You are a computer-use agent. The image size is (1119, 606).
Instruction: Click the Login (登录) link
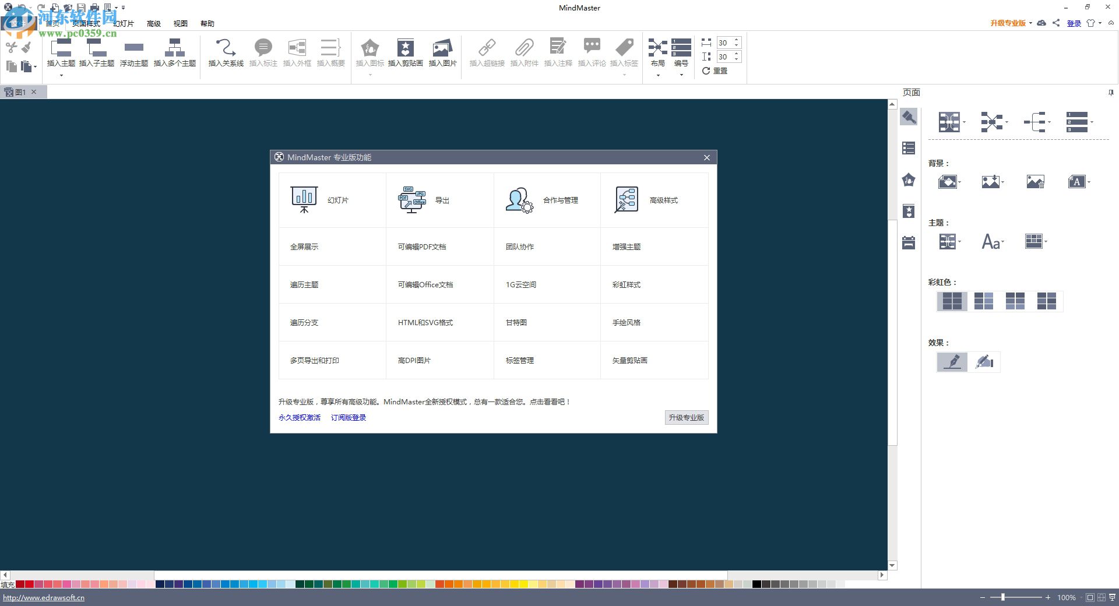tap(1074, 23)
